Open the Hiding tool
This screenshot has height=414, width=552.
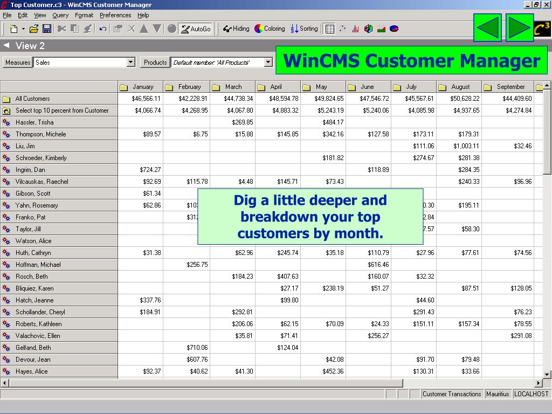(x=236, y=29)
